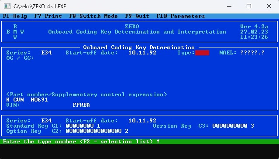This screenshot has width=279, height=159.
Task: Click the Part number/Supplementary control expression heading
Action: tap(86, 95)
